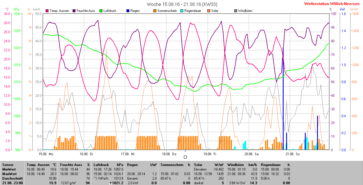
Task: Click the gray Windböen legend swatch
Action: tap(236, 11)
